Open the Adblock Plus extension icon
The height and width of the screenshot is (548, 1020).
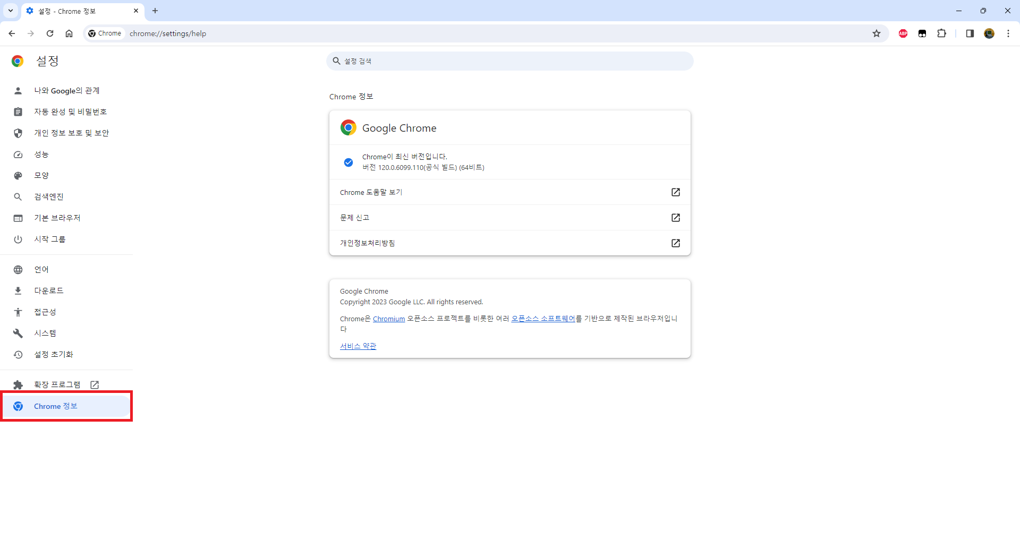903,33
